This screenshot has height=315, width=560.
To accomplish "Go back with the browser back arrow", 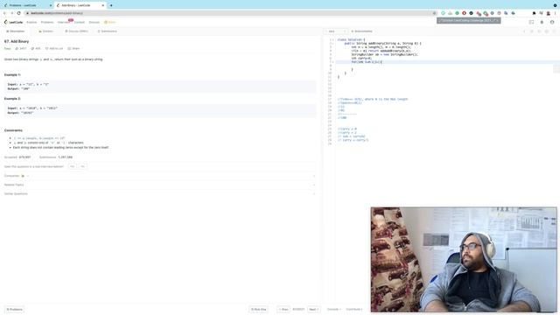I will point(4,13).
